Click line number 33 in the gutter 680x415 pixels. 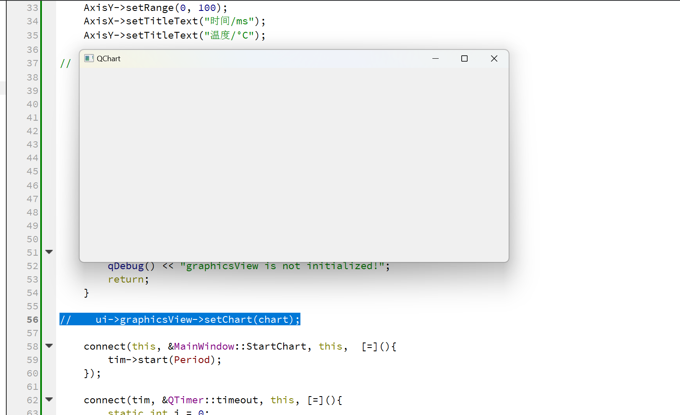32,8
